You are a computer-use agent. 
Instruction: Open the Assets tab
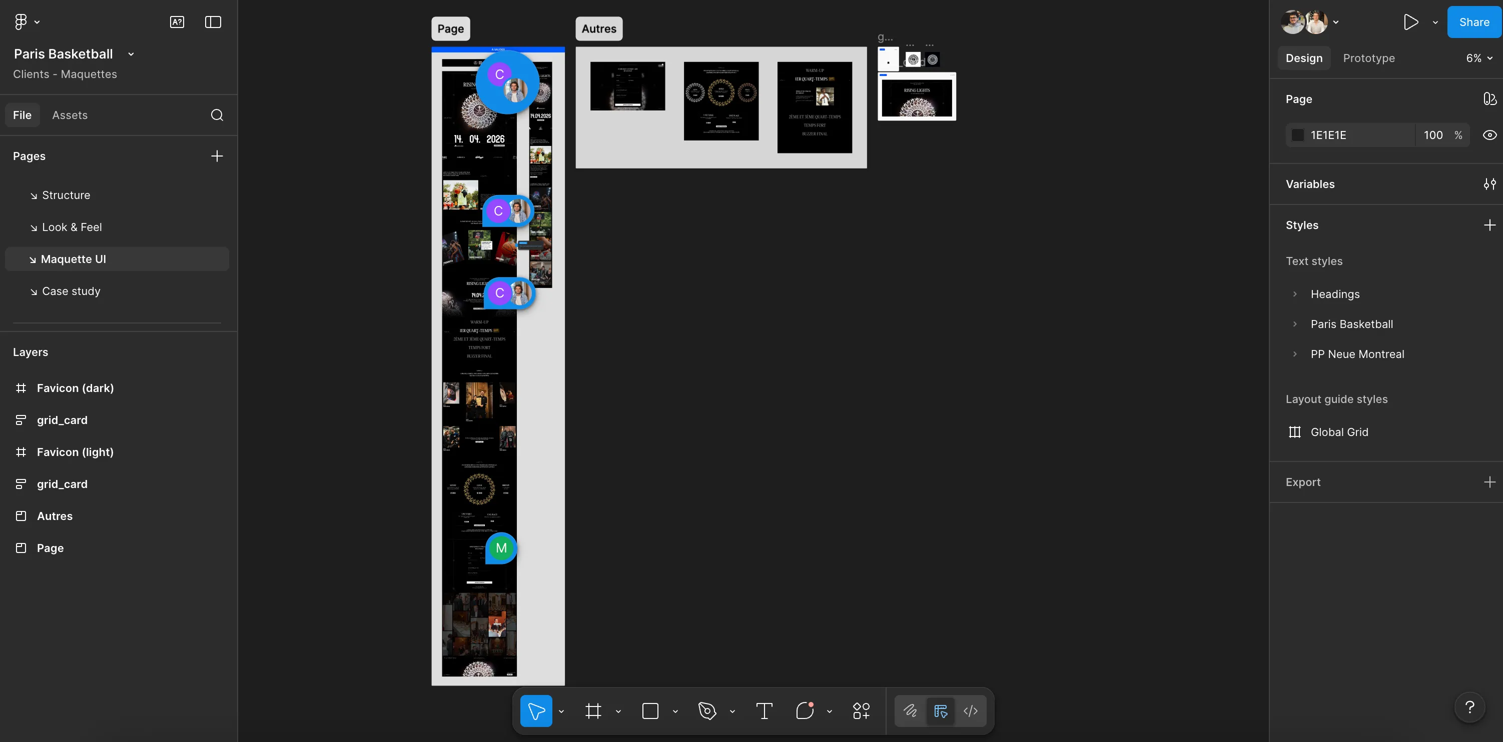70,115
